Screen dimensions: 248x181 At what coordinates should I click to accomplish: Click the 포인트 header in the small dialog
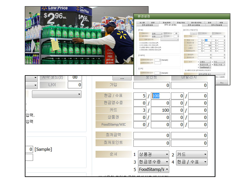pos(205,33)
